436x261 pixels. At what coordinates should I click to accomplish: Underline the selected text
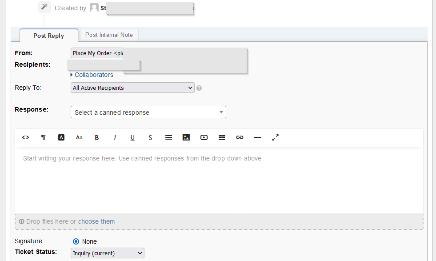132,138
